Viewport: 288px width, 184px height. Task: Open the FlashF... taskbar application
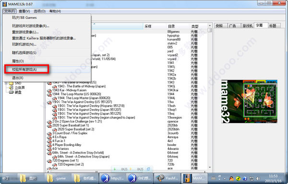pyautogui.click(x=167, y=178)
